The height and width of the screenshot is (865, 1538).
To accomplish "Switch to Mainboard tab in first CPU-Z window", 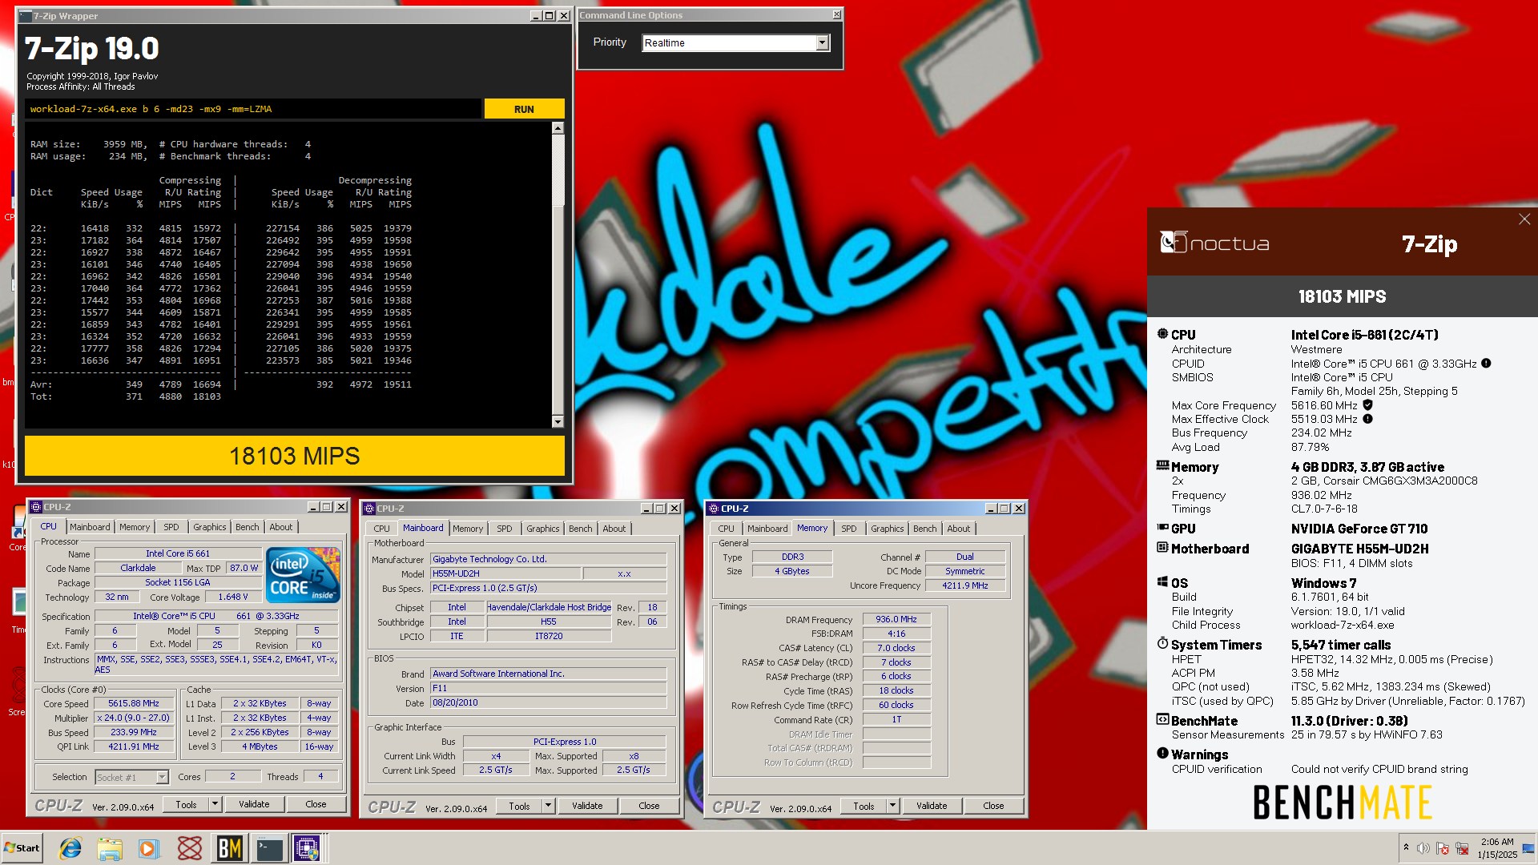I will point(90,527).
